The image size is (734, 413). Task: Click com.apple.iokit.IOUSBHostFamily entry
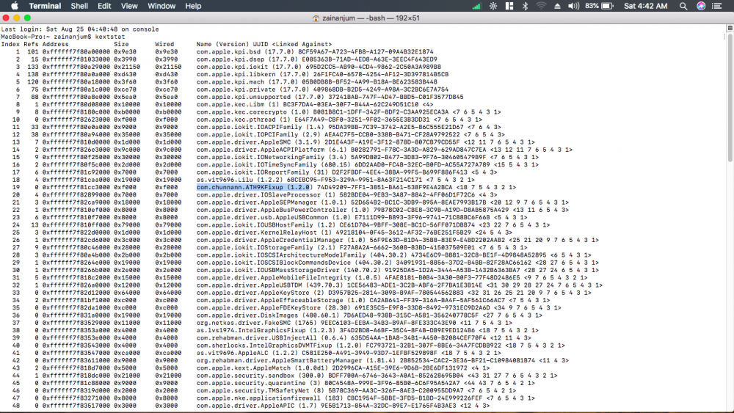[373, 224]
